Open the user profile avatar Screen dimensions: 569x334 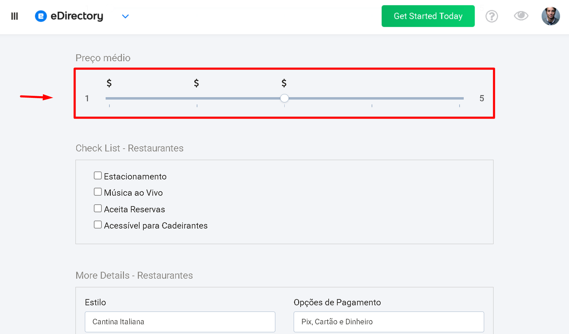coord(551,16)
